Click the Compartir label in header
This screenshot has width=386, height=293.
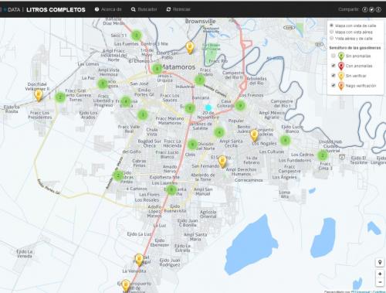tap(348, 9)
